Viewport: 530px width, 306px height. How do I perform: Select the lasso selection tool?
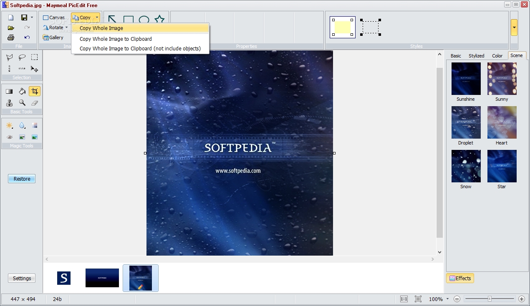pyautogui.click(x=22, y=57)
